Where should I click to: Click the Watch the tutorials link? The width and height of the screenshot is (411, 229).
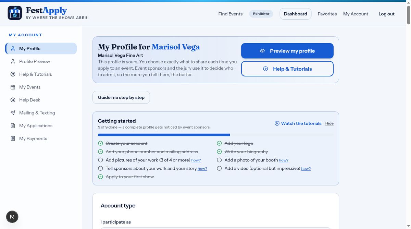pyautogui.click(x=298, y=123)
